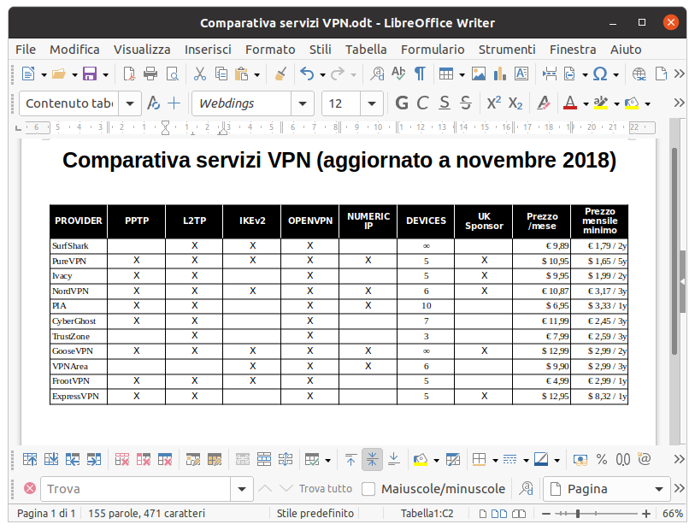Click the Open folder icon
The image size is (695, 530).
point(59,74)
